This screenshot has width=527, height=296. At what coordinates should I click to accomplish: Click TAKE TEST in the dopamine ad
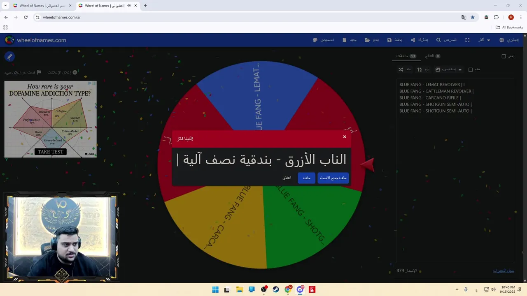coord(51,152)
